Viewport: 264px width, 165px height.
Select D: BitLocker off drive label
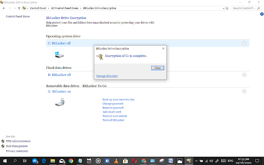coord(59,75)
